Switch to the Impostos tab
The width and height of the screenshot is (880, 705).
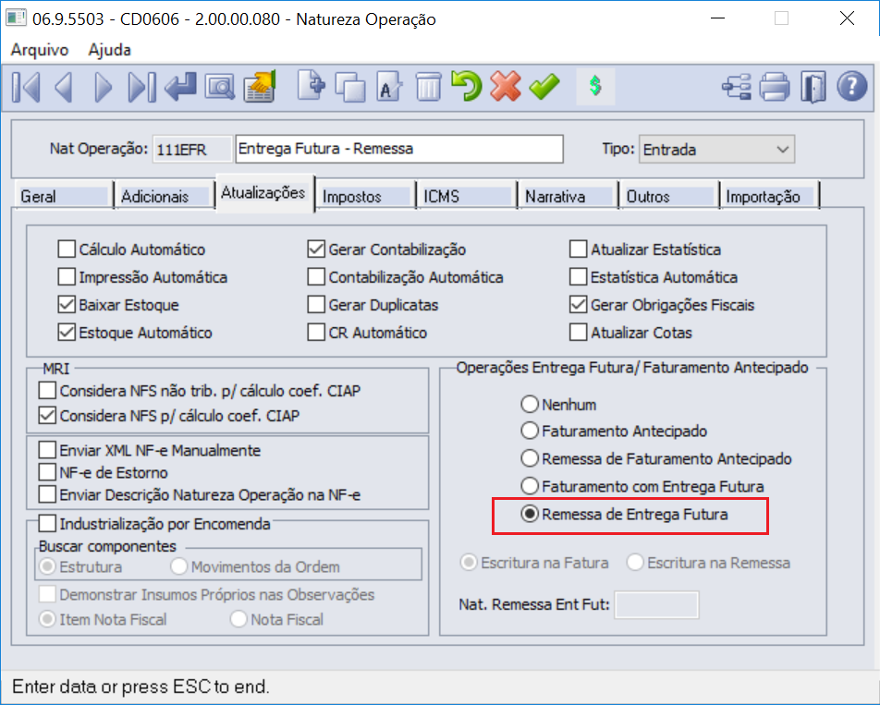(x=365, y=196)
